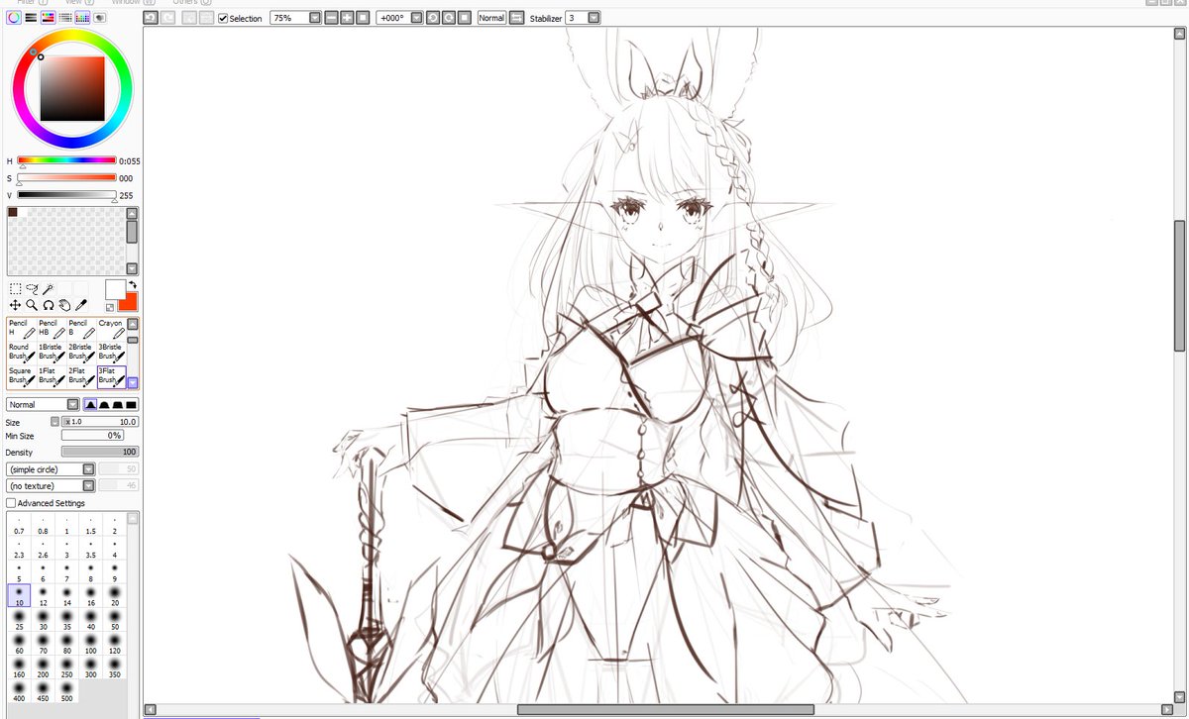This screenshot has height=719, width=1189.
Task: Show the color wheel panel
Action: coord(14,18)
